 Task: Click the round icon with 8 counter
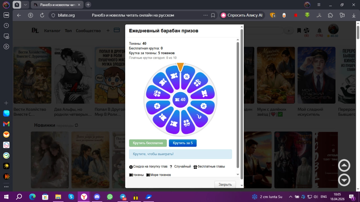tap(307, 30)
